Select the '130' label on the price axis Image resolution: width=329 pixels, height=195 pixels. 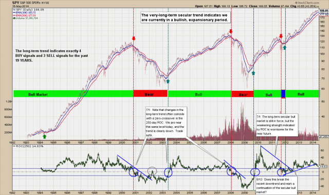322,36
